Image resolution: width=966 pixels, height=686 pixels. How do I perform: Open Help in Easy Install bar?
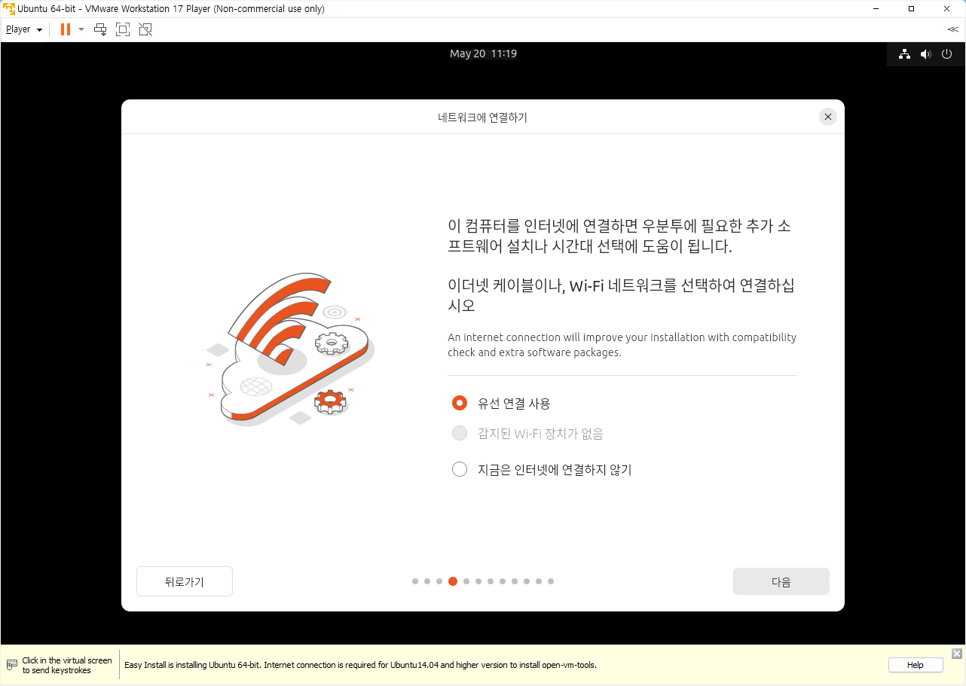(916, 665)
